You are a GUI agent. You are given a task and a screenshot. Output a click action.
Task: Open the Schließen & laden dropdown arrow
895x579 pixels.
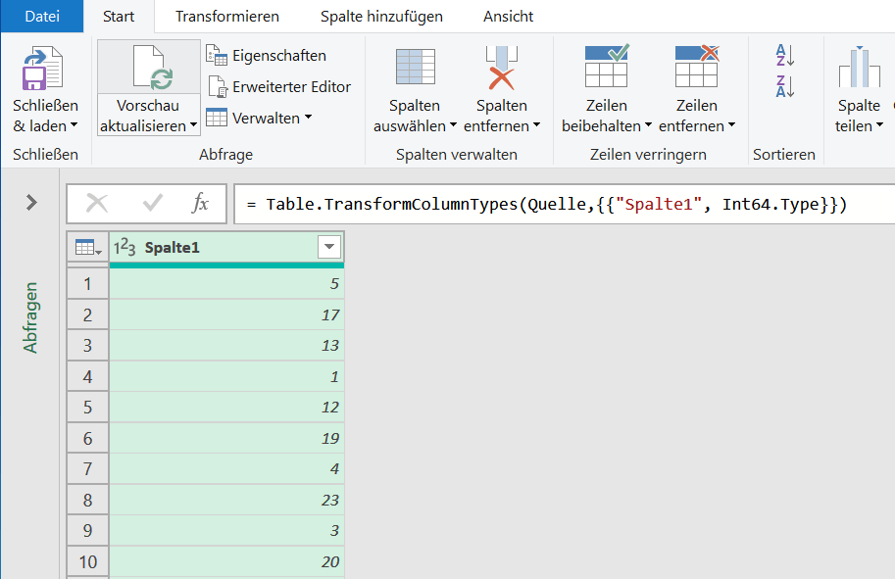click(74, 125)
